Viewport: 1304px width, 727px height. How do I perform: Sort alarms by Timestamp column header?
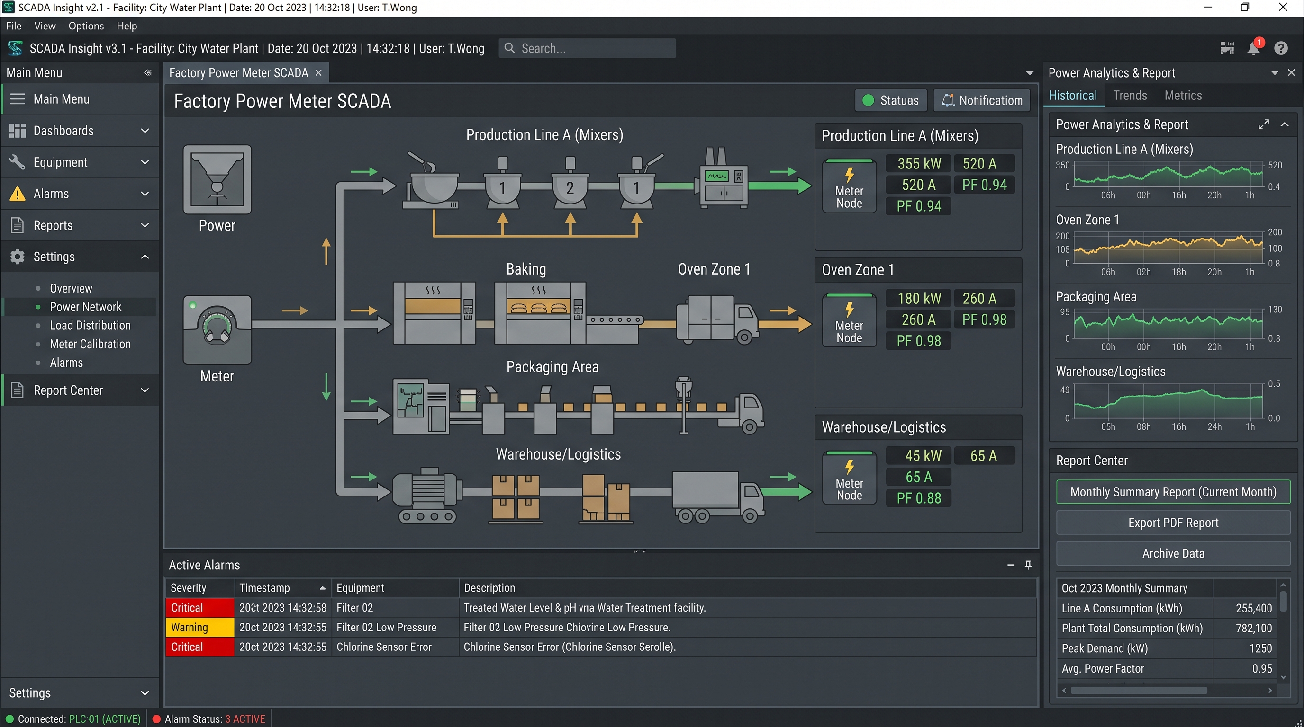282,587
